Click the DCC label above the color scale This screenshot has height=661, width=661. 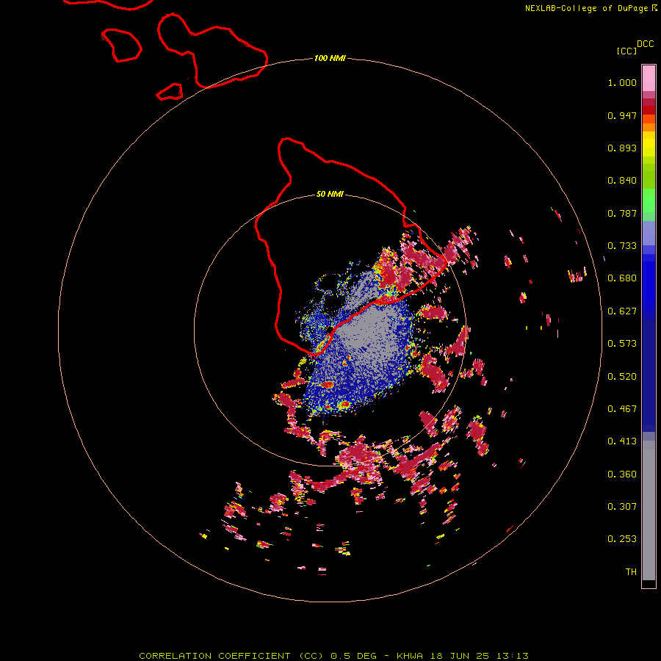[645, 44]
